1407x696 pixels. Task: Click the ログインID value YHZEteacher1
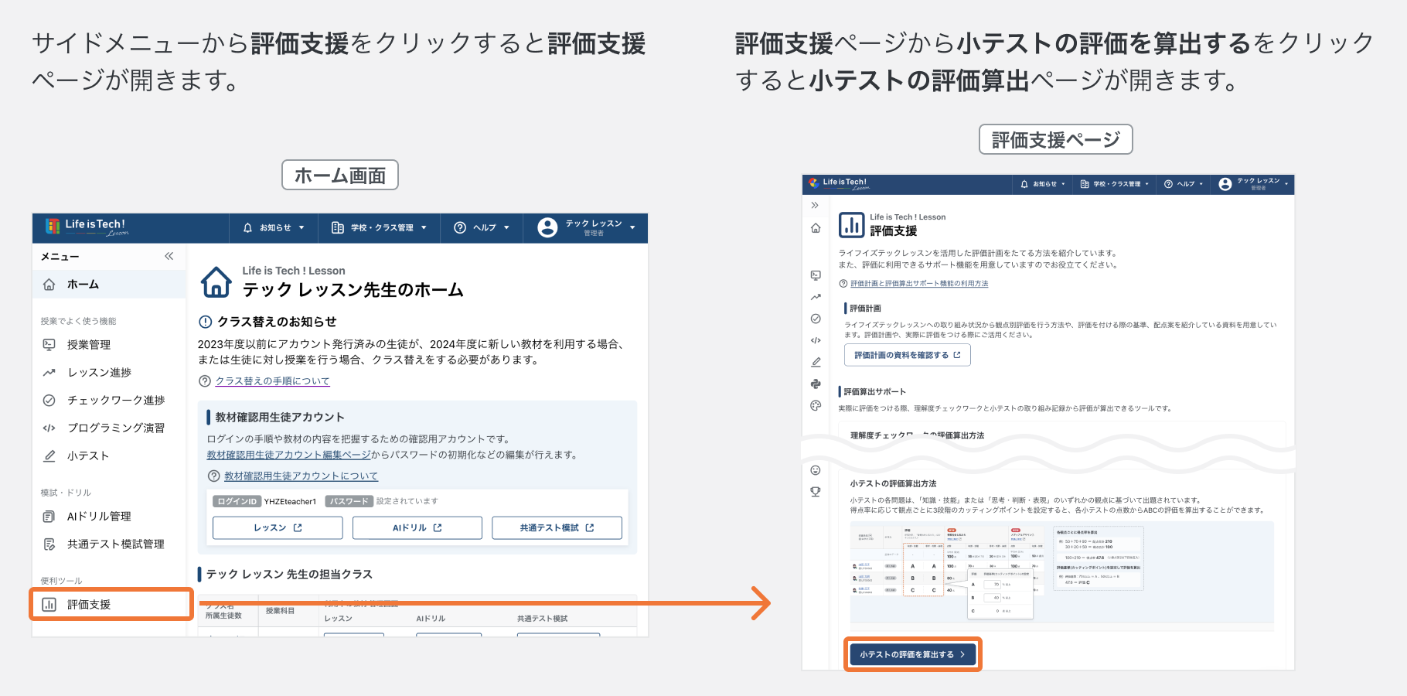pos(290,501)
